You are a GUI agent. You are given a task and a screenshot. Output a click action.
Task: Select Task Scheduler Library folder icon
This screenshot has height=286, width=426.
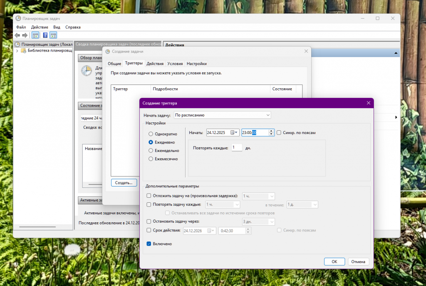click(24, 51)
